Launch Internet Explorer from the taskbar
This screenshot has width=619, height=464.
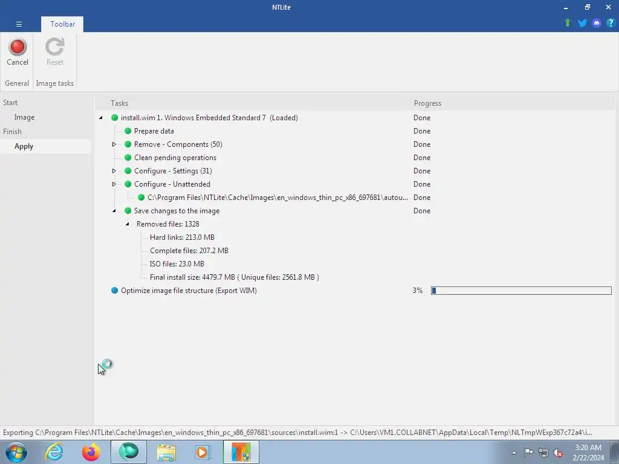click(x=54, y=452)
